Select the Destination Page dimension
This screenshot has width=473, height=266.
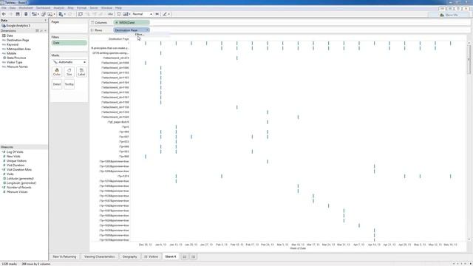click(18, 40)
